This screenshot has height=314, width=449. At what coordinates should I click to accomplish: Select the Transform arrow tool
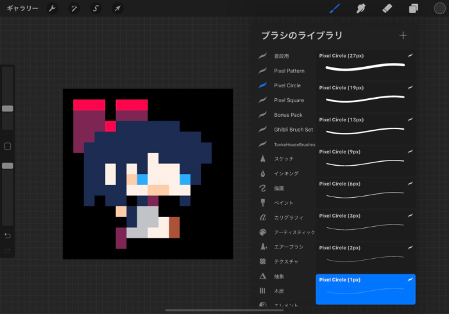click(117, 9)
